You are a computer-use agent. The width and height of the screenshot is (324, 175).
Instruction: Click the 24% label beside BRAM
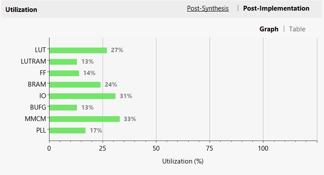pos(111,84)
